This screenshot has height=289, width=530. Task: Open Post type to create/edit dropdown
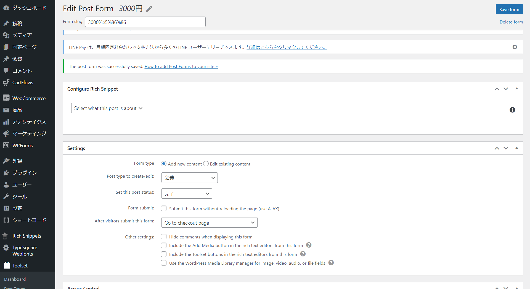(x=190, y=178)
